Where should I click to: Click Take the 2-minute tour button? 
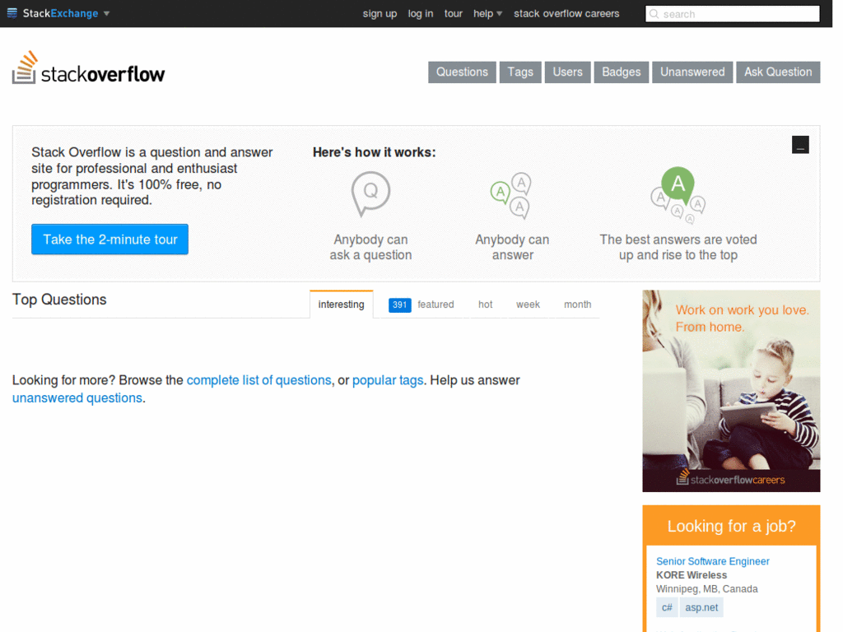[109, 239]
